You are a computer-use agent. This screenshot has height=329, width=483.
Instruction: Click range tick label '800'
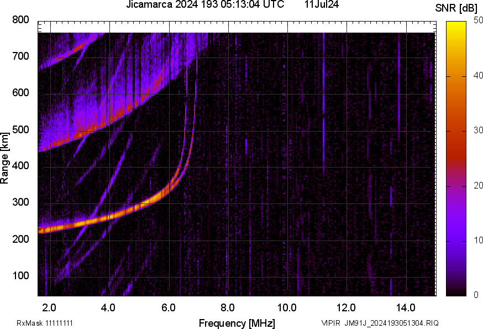(x=20, y=20)
